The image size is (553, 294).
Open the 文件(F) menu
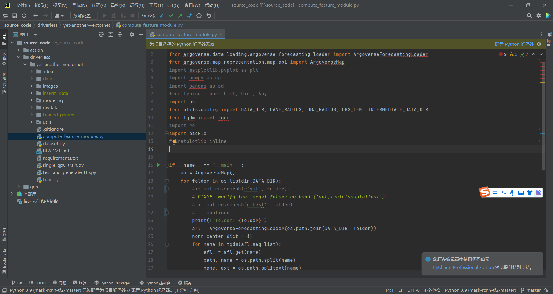pos(23,5)
